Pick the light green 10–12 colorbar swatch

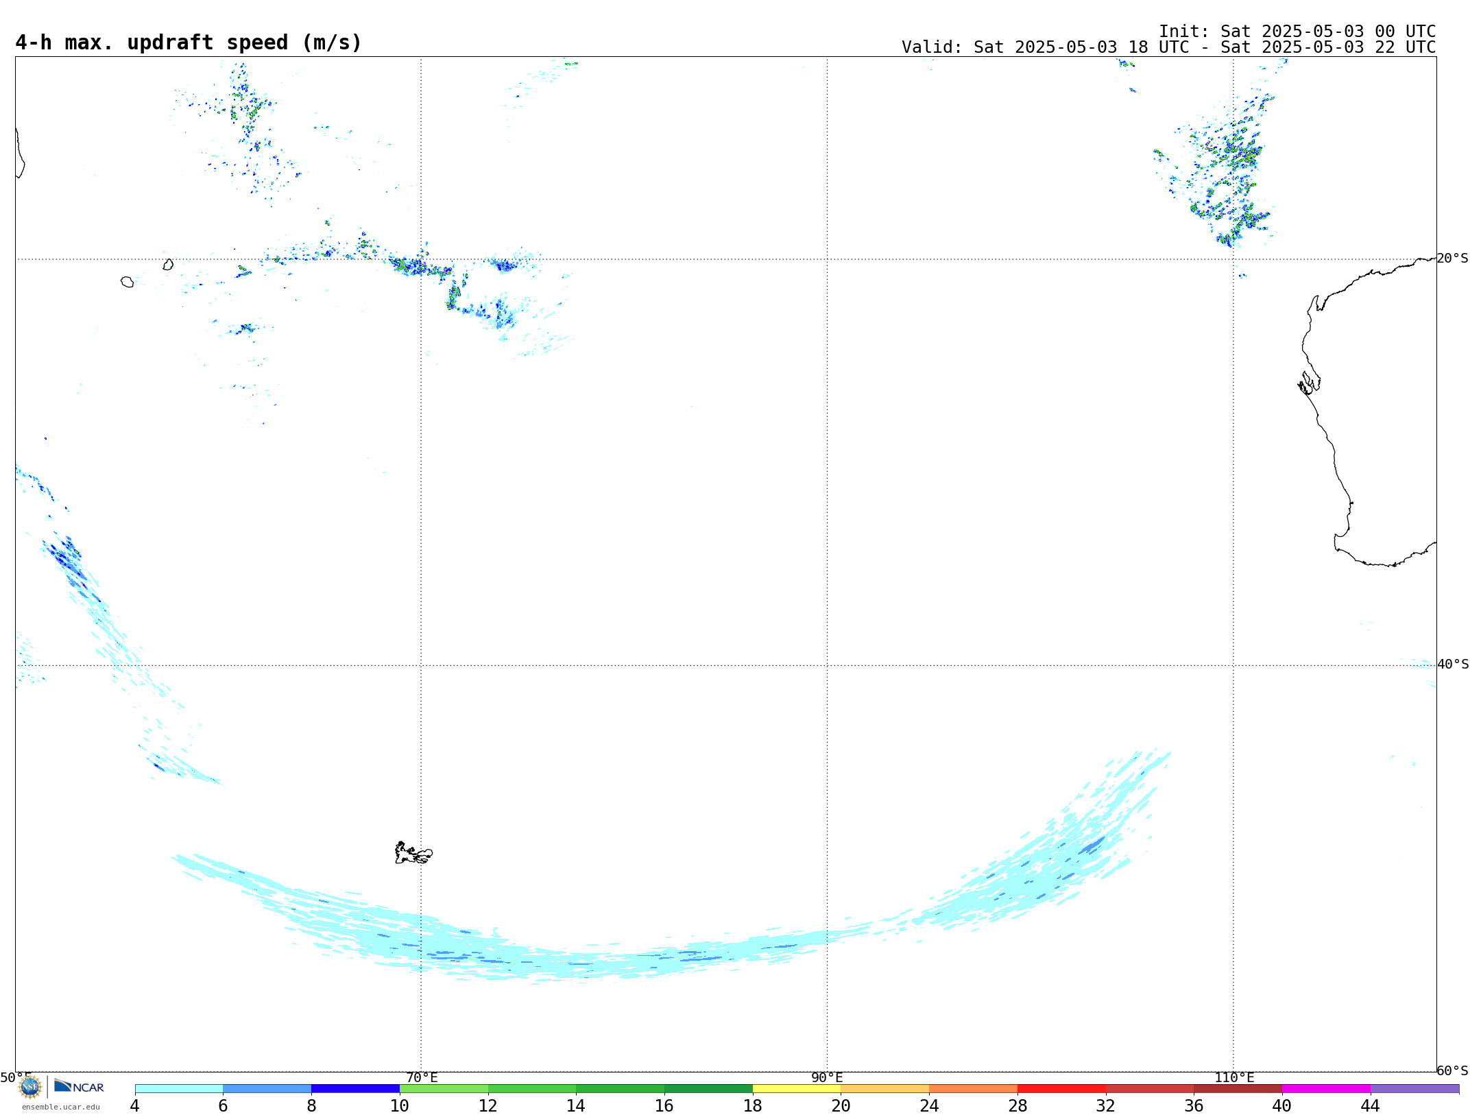[444, 1088]
